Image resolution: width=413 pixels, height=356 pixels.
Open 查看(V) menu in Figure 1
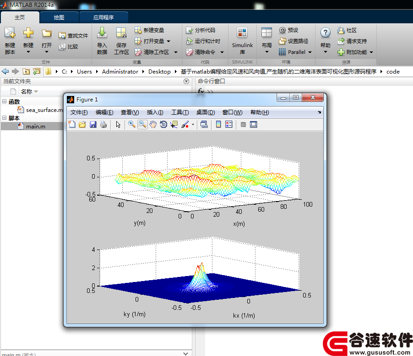[130, 112]
